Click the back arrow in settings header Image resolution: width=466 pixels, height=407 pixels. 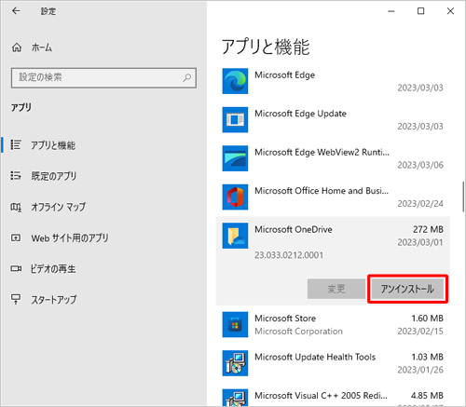click(x=16, y=11)
